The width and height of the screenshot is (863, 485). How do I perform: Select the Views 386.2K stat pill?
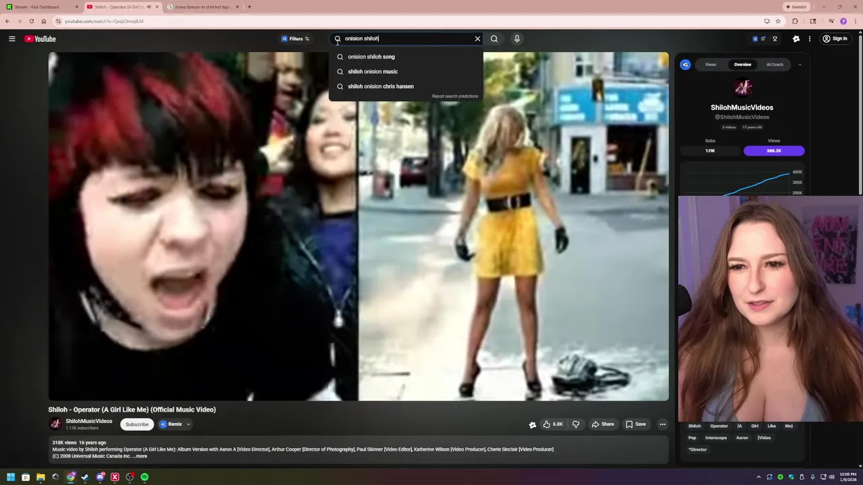pos(774,151)
